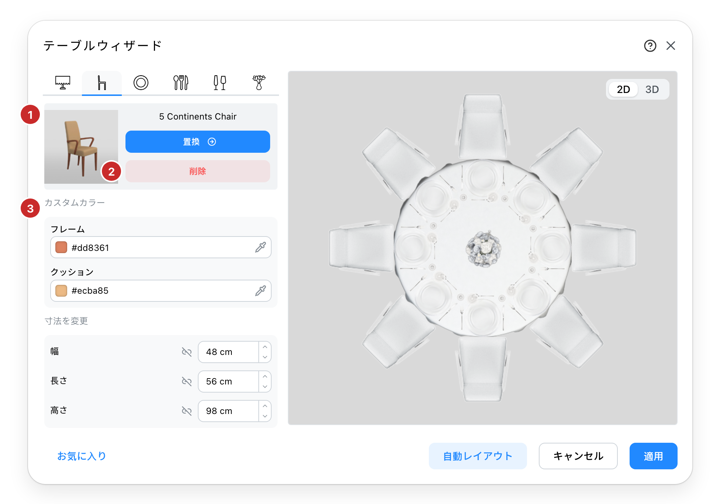Open the glassware tab
Image resolution: width=713 pixels, height=504 pixels.
pos(220,83)
